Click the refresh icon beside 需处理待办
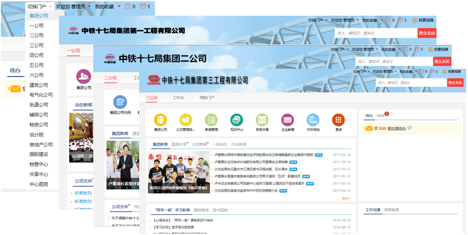 click(x=409, y=129)
